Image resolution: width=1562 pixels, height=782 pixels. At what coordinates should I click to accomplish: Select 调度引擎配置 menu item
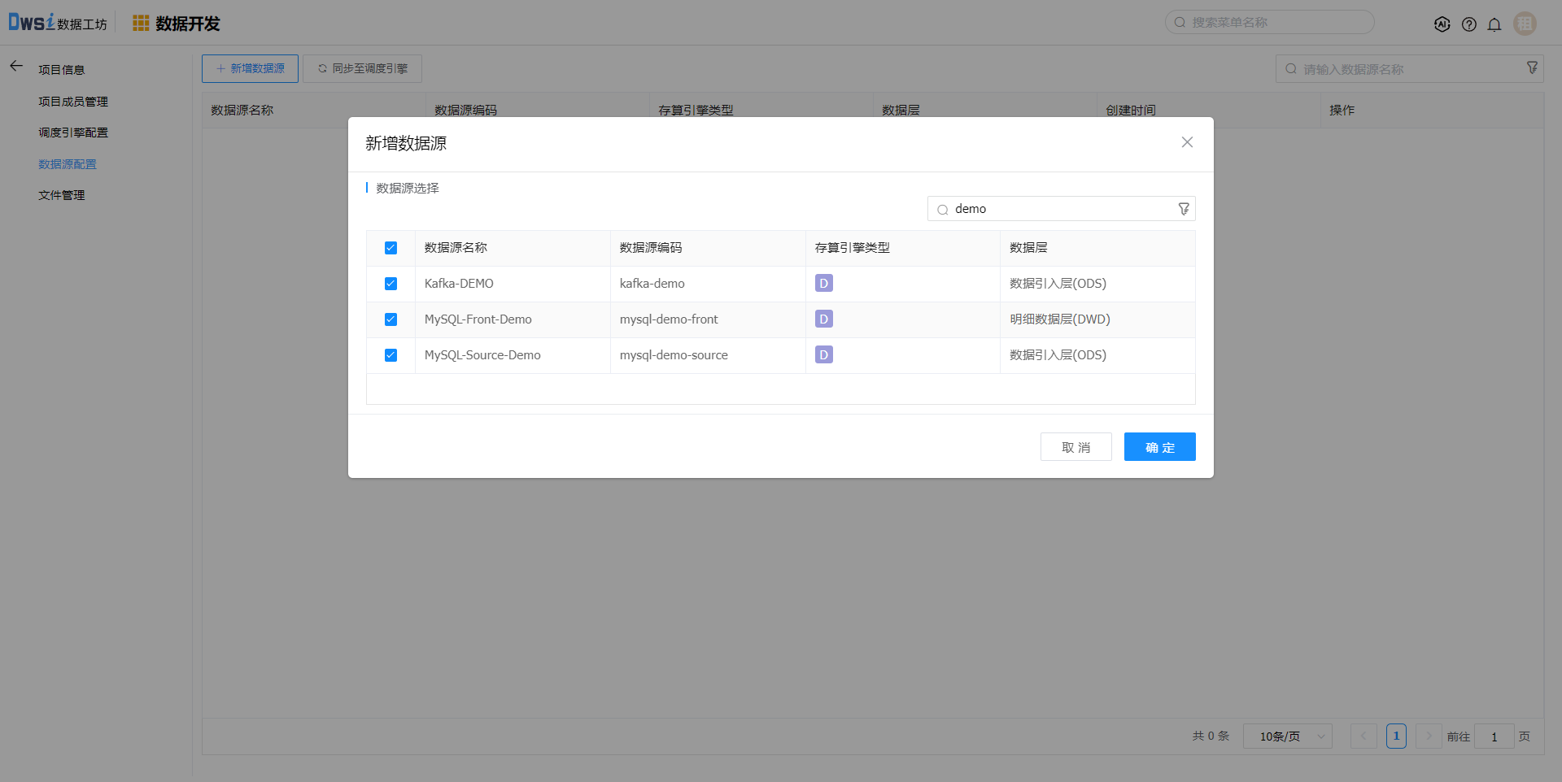[x=73, y=133]
